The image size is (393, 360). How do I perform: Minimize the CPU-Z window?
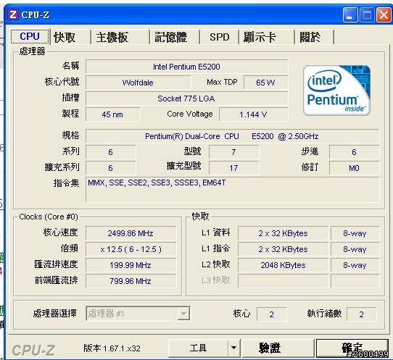pos(350,14)
